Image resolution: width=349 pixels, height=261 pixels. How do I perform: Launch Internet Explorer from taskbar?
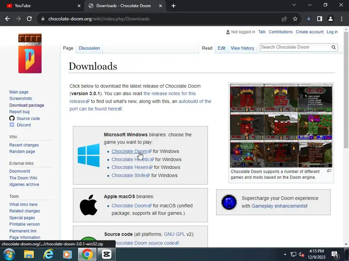tap(48, 254)
